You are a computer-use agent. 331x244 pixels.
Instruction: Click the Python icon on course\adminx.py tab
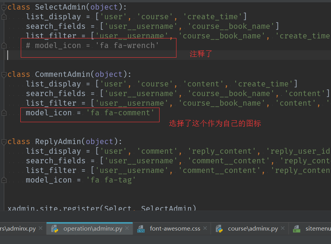pyautogui.click(x=219, y=228)
